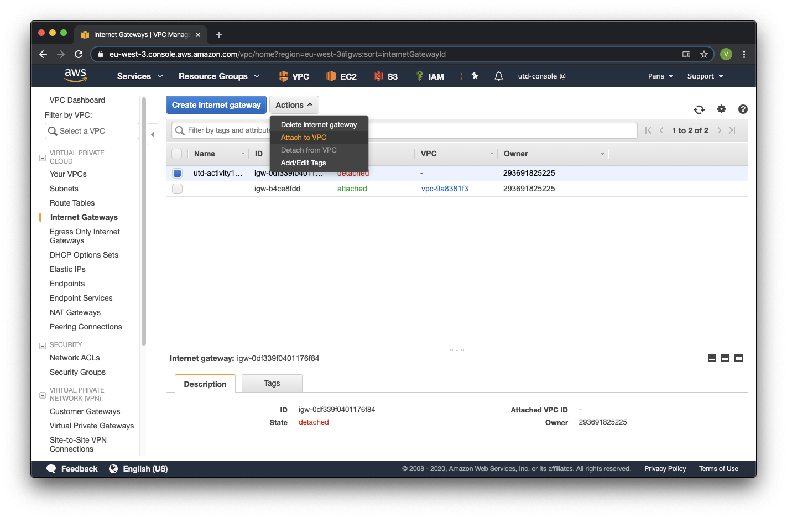Open the vpc-9a8381f3 link
The image size is (787, 518).
(x=445, y=189)
